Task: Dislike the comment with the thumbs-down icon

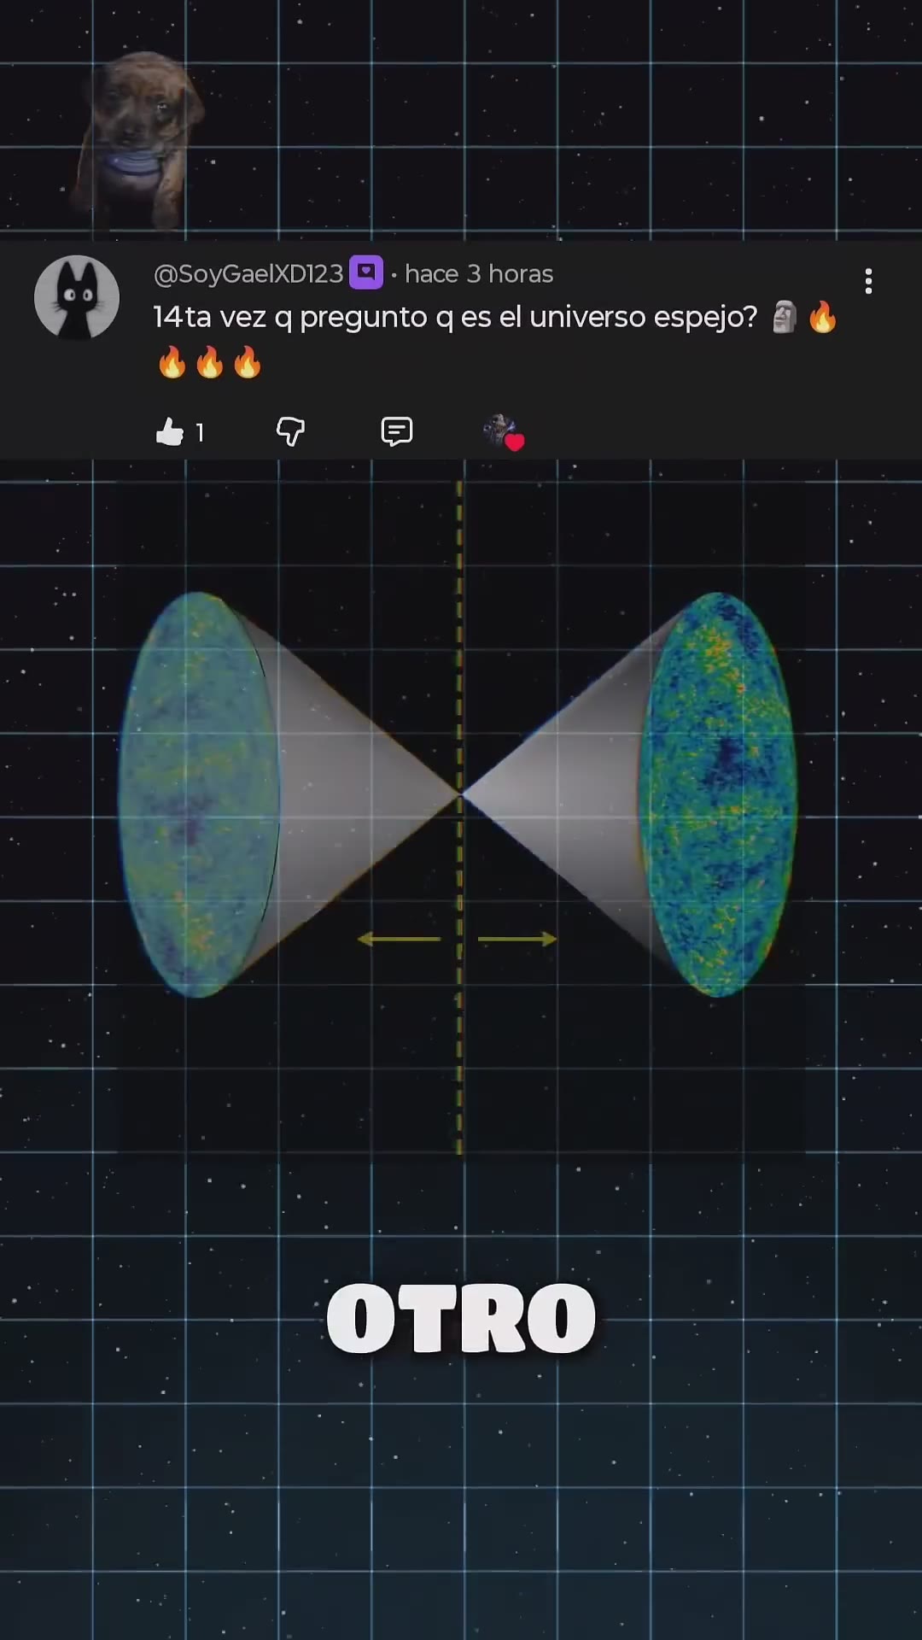Action: point(290,431)
